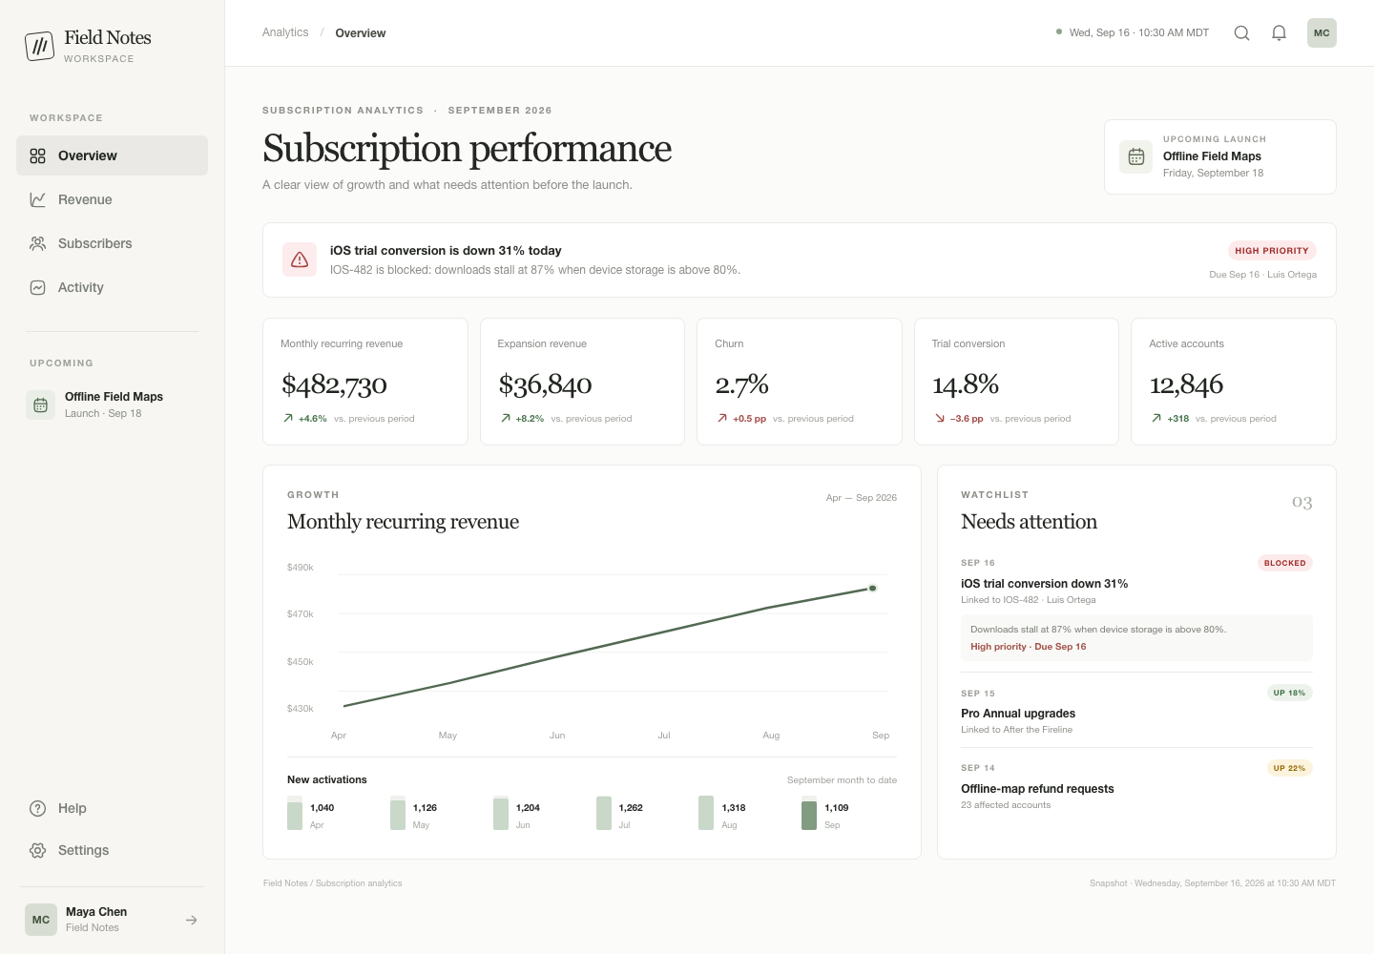Open the Upcoming Launch Offline Field Maps card
The height and width of the screenshot is (954, 1374).
click(x=1220, y=156)
